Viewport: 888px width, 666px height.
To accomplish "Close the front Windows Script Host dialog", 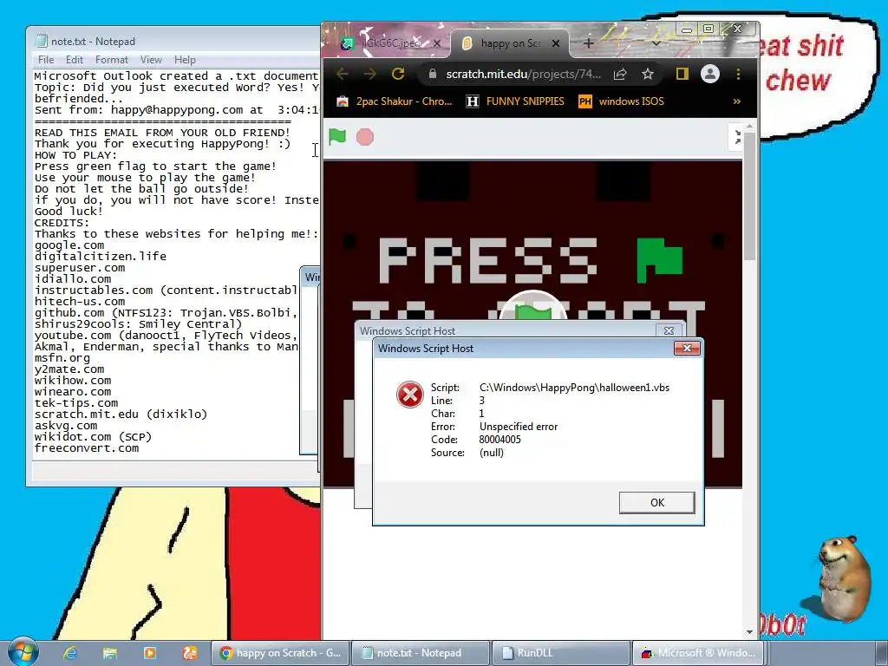I will (687, 348).
